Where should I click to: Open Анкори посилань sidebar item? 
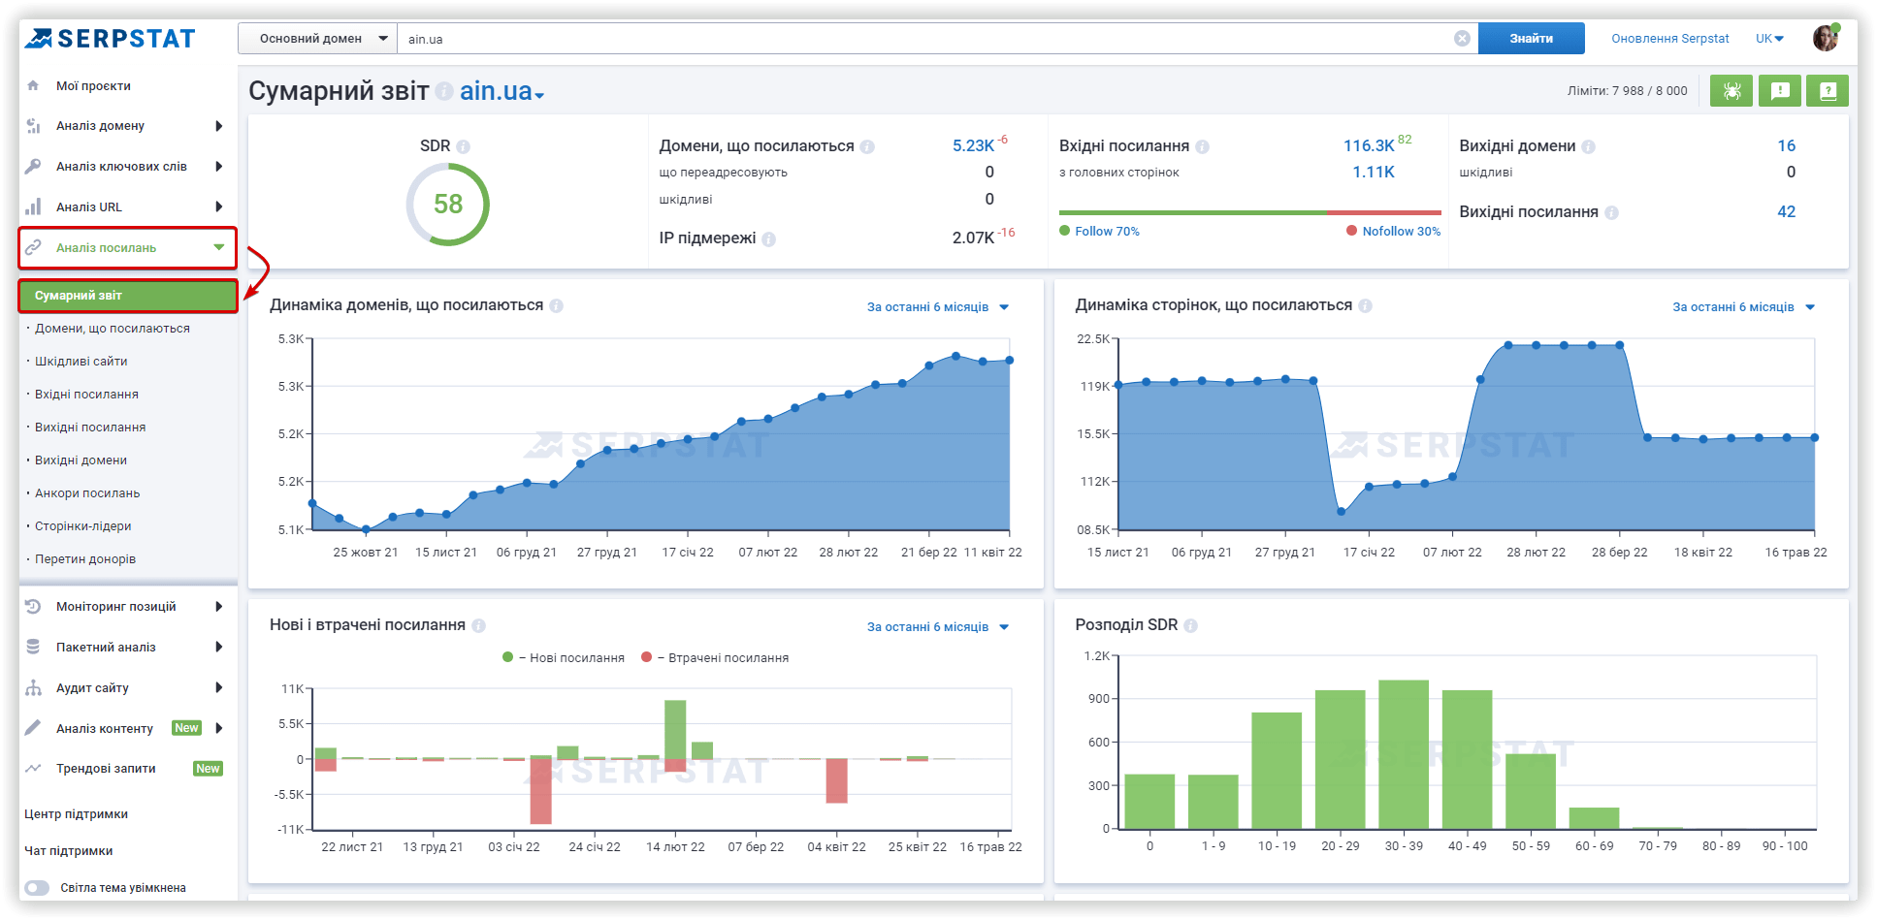pos(87,493)
